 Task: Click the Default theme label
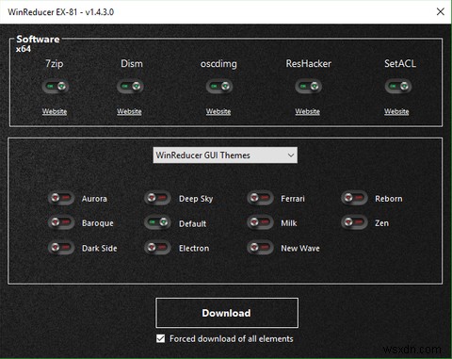(x=192, y=224)
